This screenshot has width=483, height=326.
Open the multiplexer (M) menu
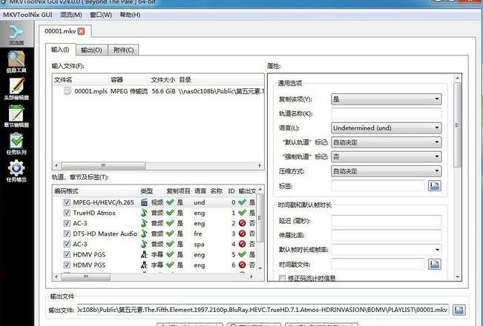tap(71, 15)
